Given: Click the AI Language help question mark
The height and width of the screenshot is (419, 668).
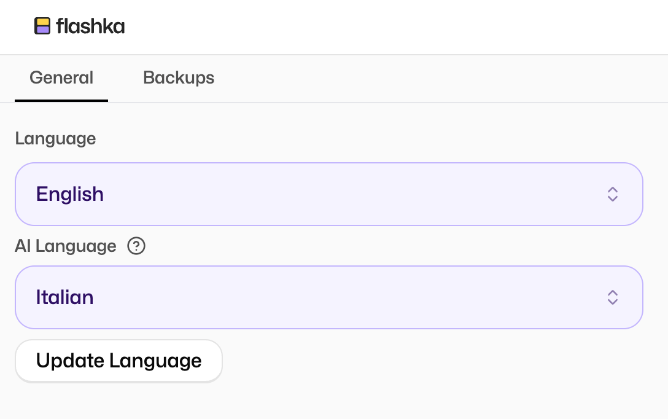Looking at the screenshot, I should [x=136, y=246].
